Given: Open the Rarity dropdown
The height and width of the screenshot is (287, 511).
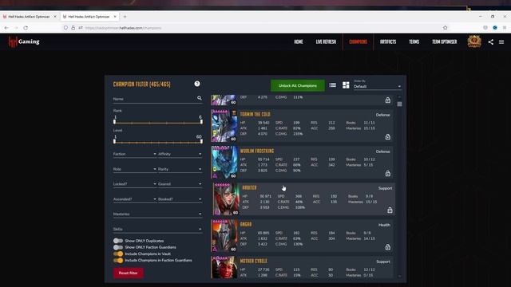Looking at the screenshot, I should click(180, 169).
